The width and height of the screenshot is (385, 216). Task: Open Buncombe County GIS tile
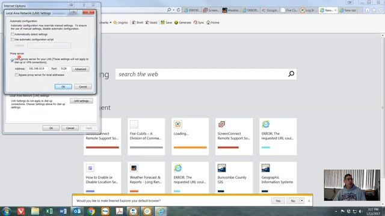[234, 178]
